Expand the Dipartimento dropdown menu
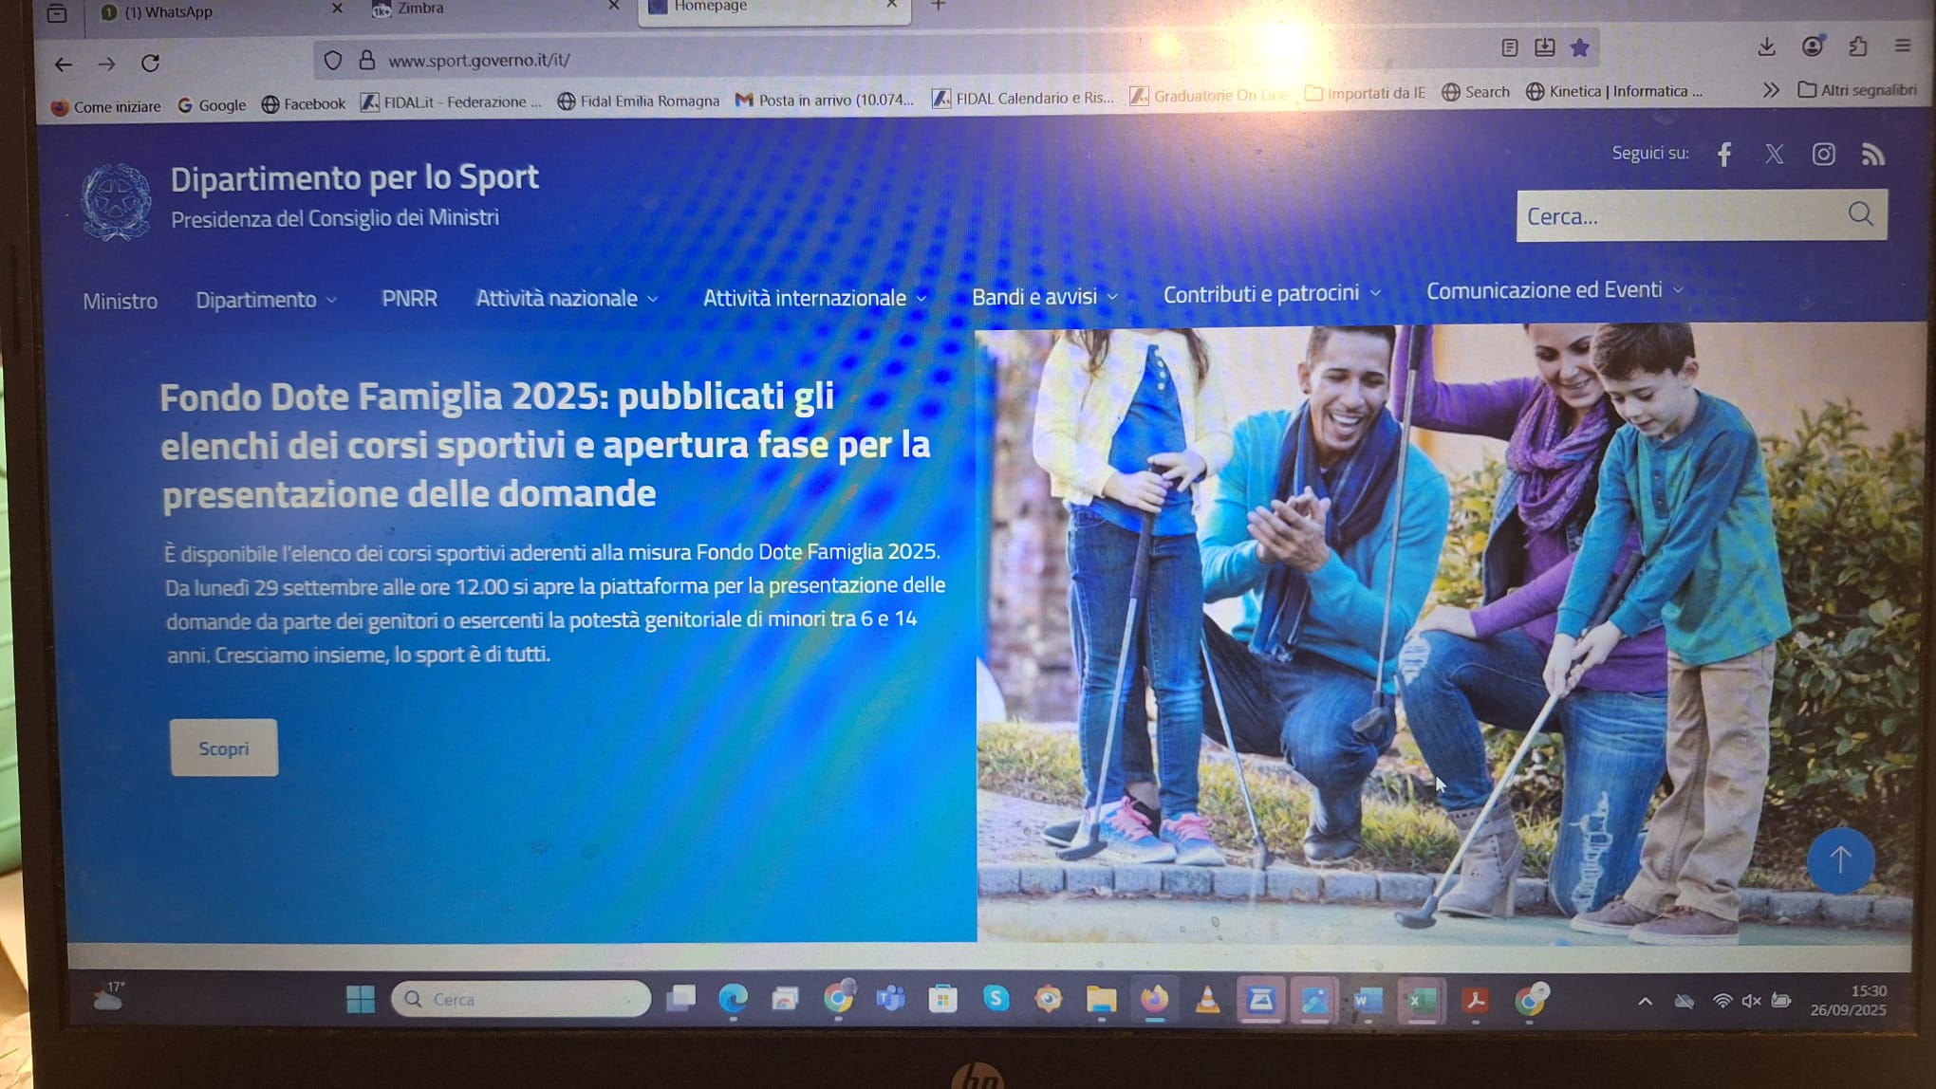This screenshot has height=1089, width=1936. click(266, 300)
